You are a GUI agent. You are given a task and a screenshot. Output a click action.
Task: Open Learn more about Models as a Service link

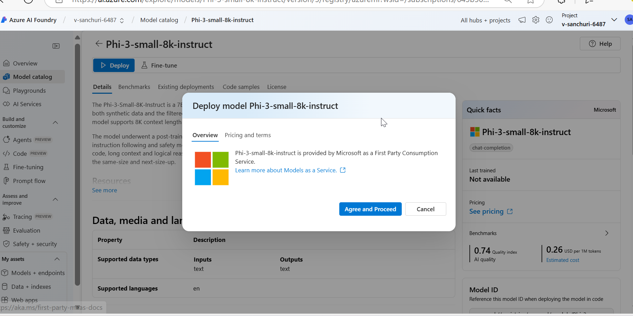286,170
